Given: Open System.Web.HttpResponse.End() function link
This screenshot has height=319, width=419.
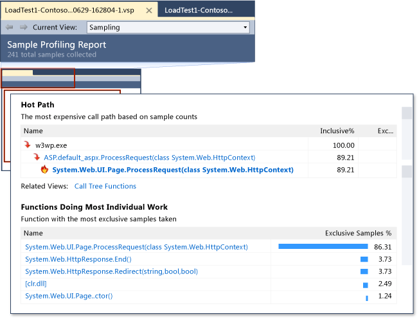Looking at the screenshot, I should [78, 259].
